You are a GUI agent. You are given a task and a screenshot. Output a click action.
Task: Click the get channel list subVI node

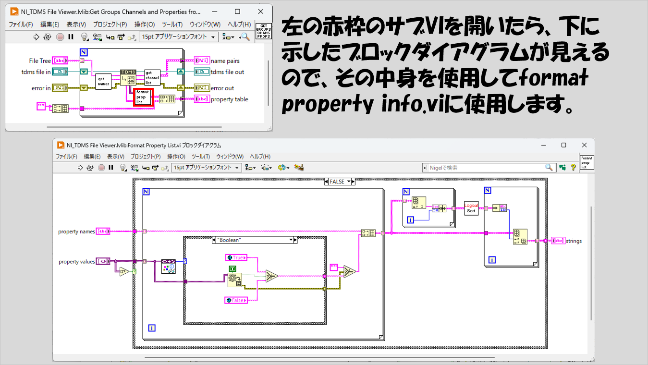click(152, 77)
